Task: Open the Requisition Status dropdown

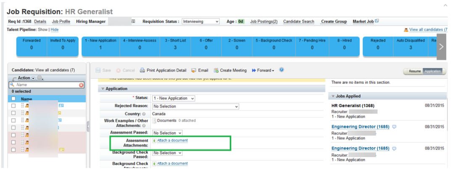Action: pos(201,21)
